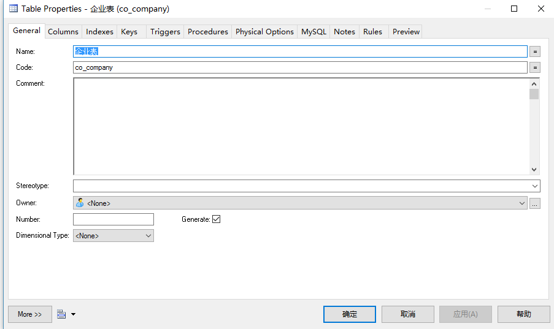Close the Table Properties window
Image resolution: width=554 pixels, height=329 pixels.
tap(541, 9)
